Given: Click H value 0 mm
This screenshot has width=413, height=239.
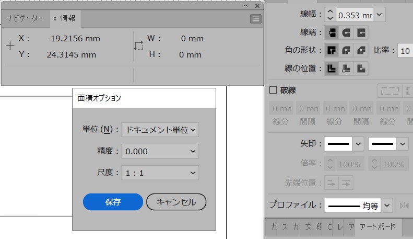Looking at the screenshot, I should (x=190, y=55).
